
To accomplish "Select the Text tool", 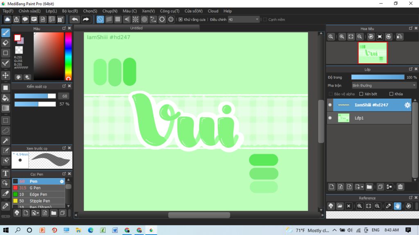I will pyautogui.click(x=6, y=173).
